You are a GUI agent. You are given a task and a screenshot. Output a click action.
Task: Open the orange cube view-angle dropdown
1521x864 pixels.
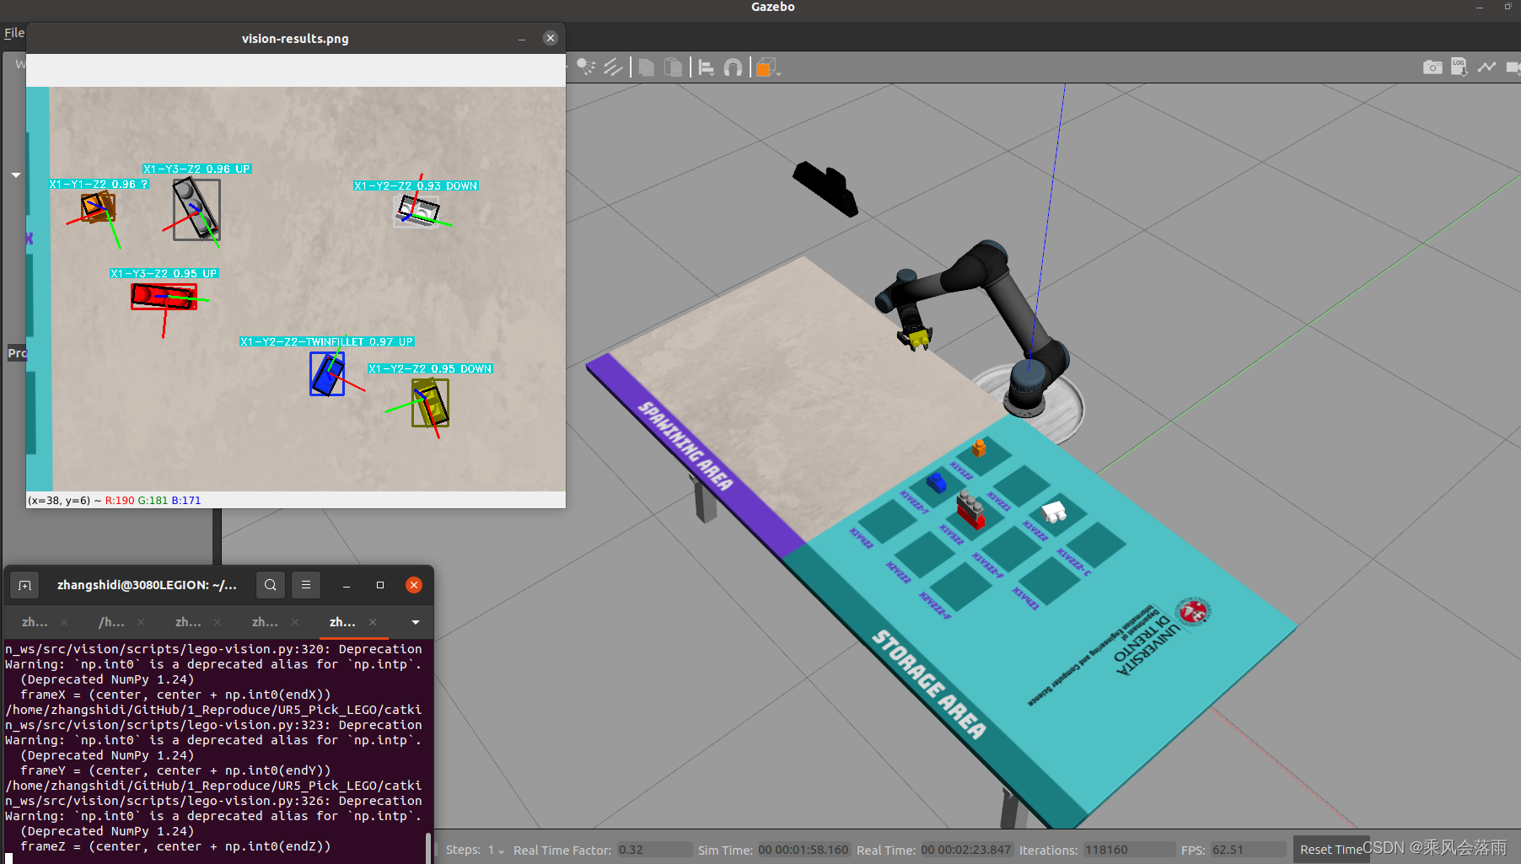pyautogui.click(x=767, y=67)
